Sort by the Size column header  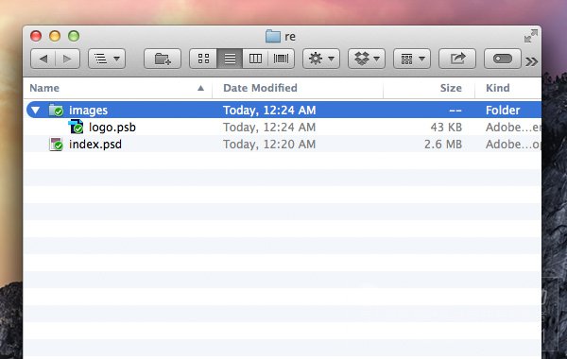tap(429, 88)
